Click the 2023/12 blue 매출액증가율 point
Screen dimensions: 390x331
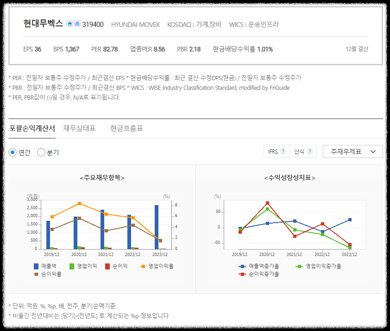350,219
